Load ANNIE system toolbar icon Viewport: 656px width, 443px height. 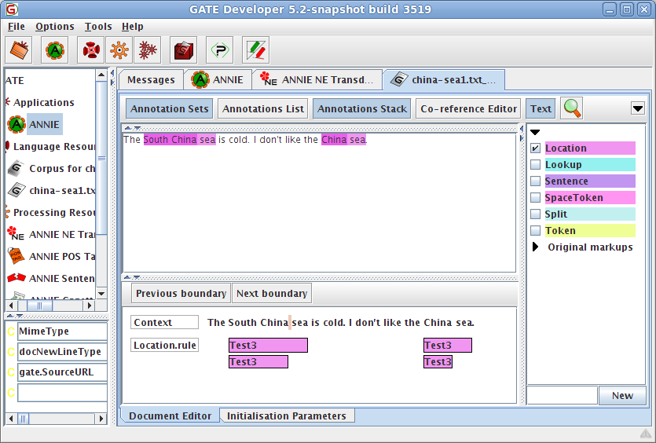point(55,50)
